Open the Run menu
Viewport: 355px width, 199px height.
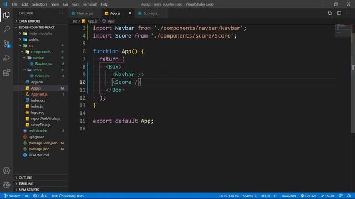[x=75, y=4]
